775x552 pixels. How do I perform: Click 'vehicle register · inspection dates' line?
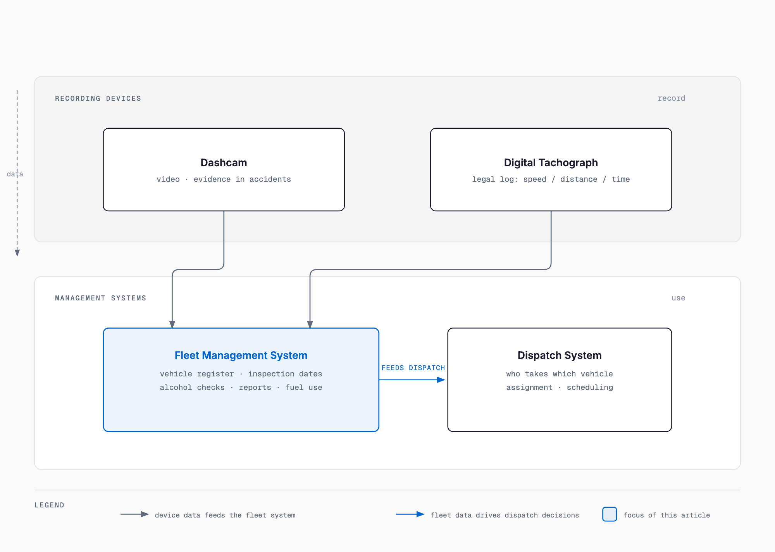click(241, 374)
